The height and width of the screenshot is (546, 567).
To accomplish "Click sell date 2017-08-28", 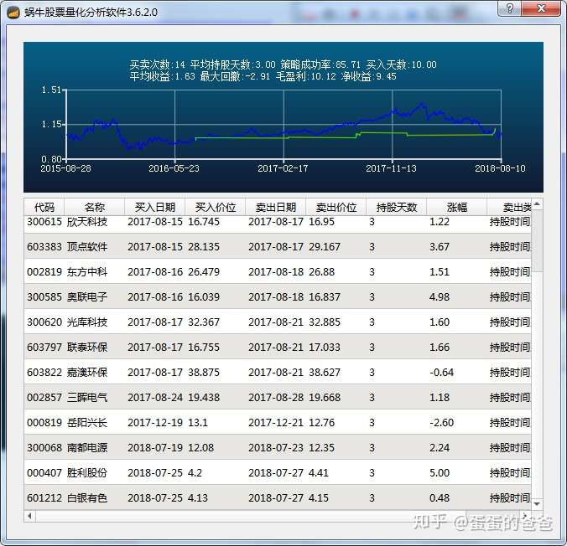I will pyautogui.click(x=276, y=397).
